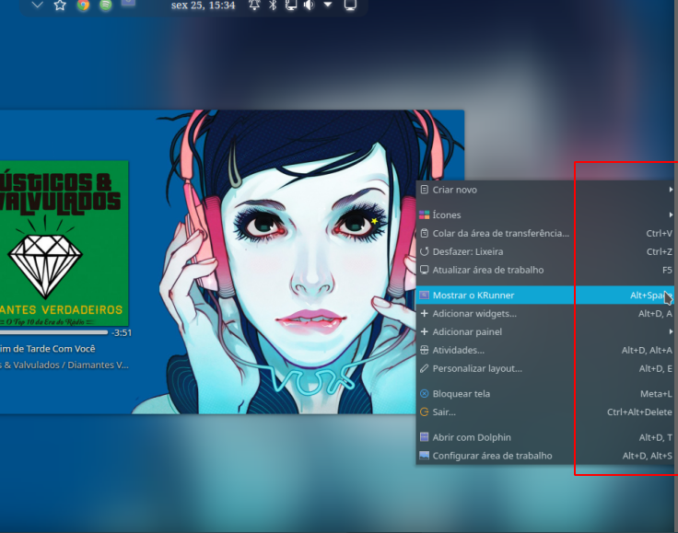
Task: Open the notifications bell in system tray
Action: [x=254, y=6]
